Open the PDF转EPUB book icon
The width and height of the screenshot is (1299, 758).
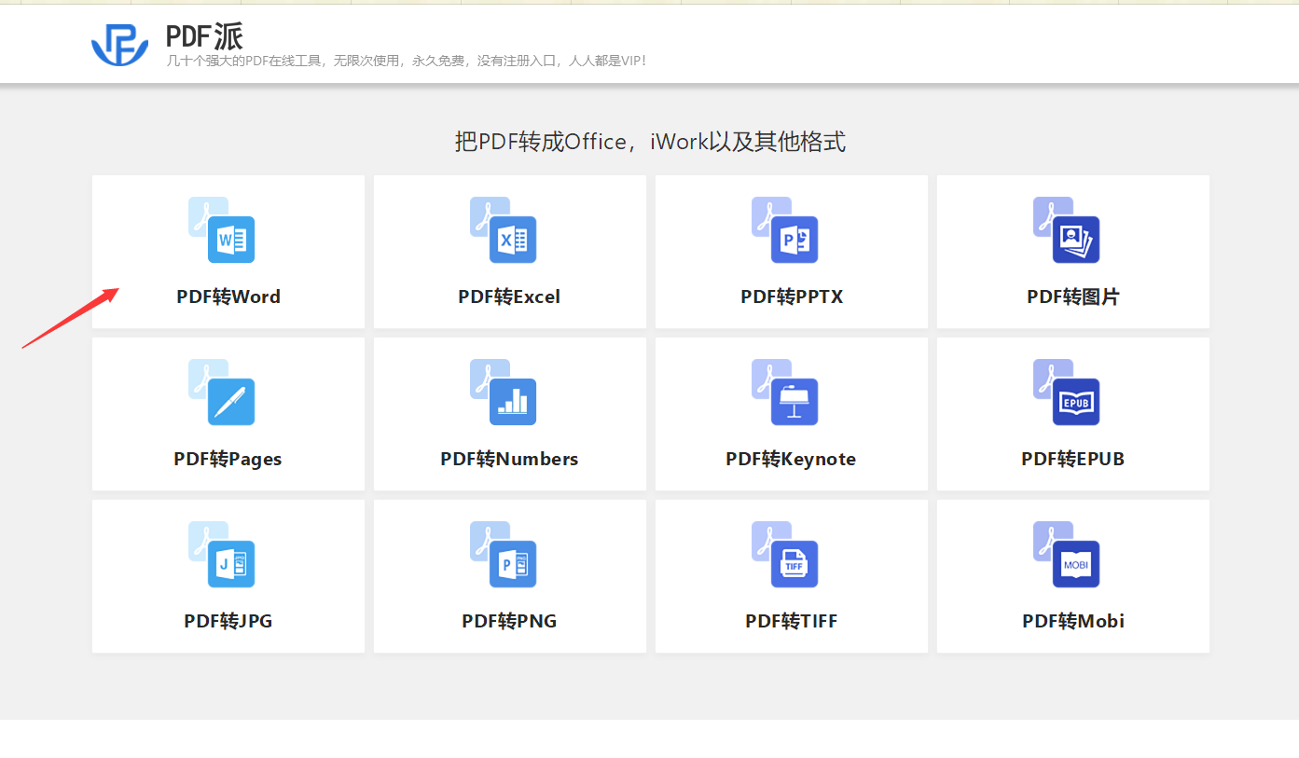point(1066,392)
